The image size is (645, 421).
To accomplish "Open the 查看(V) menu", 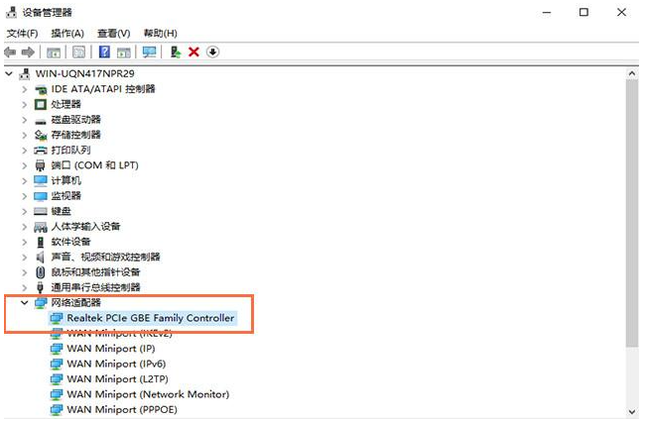I will click(114, 34).
